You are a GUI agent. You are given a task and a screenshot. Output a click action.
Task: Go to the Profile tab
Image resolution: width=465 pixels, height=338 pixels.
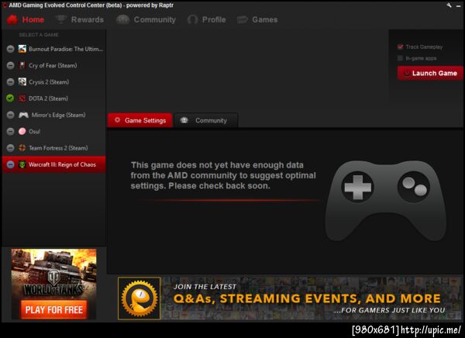coord(207,19)
